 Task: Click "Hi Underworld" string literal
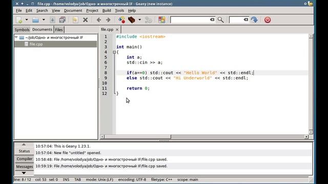(193, 78)
